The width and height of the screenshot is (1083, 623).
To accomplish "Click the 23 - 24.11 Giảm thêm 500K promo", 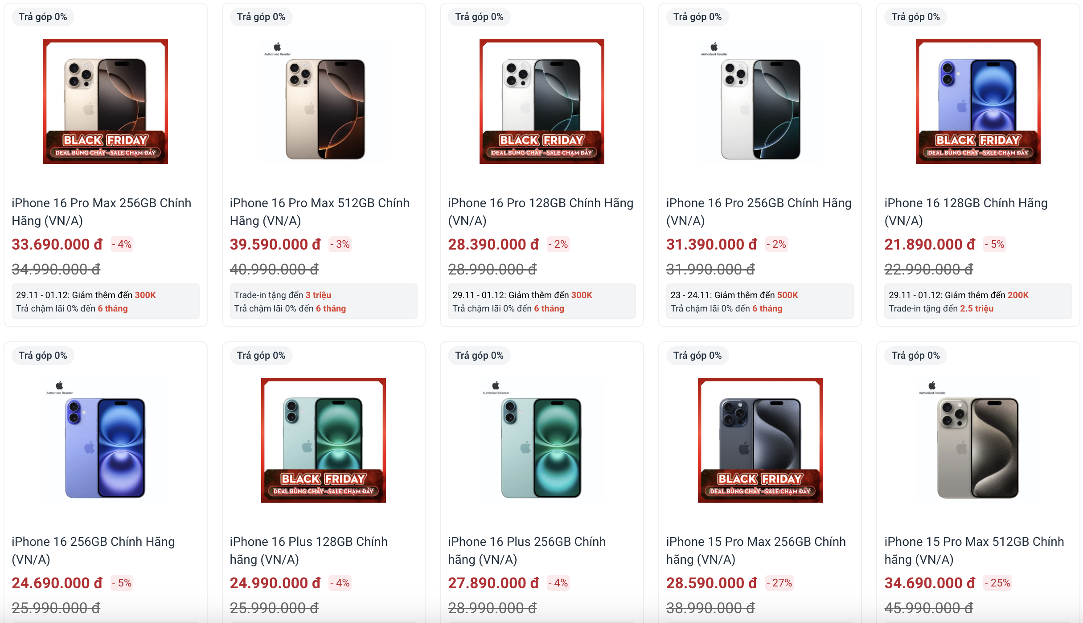I will [x=734, y=295].
